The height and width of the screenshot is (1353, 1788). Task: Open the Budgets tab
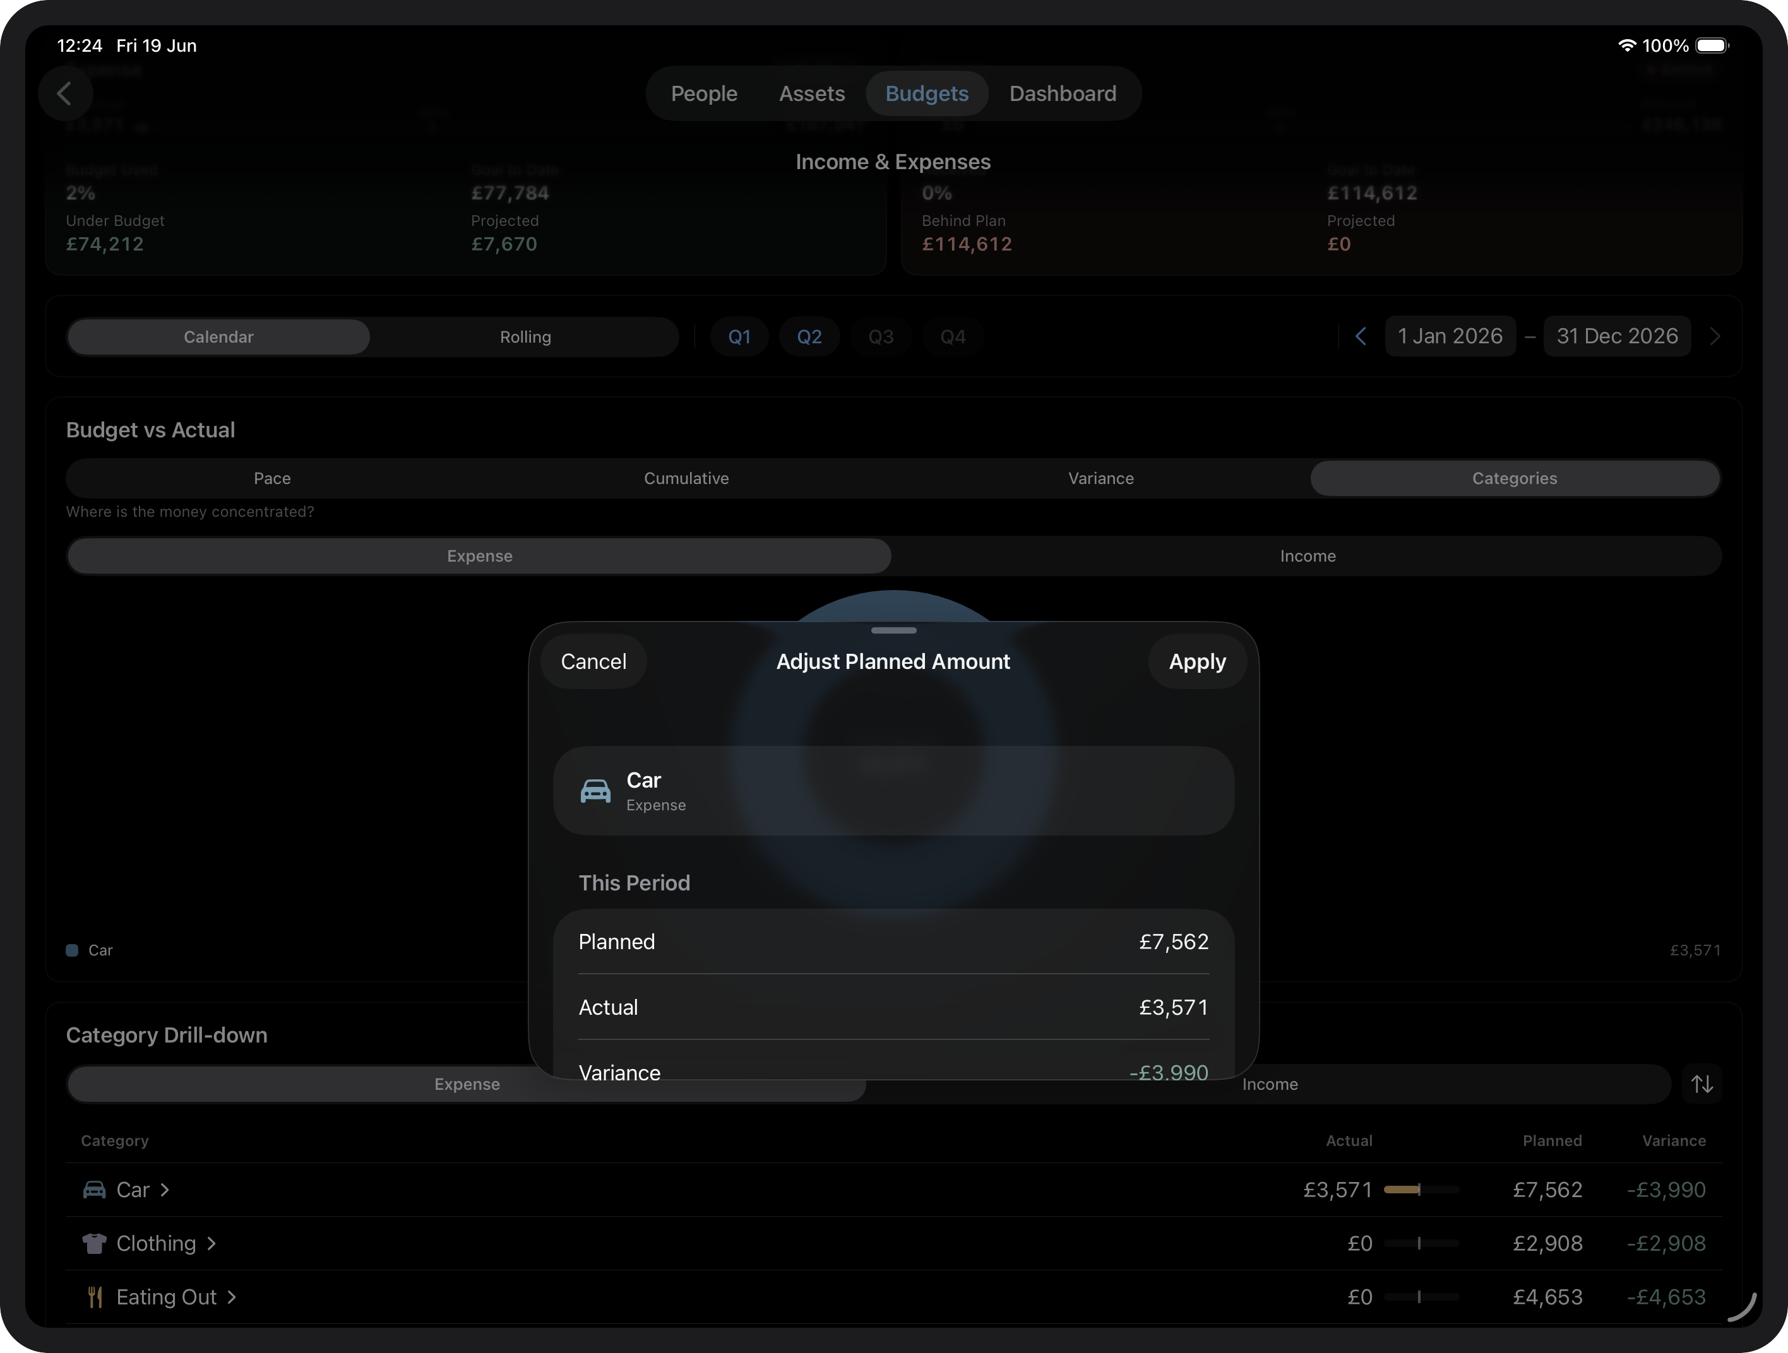(x=927, y=93)
